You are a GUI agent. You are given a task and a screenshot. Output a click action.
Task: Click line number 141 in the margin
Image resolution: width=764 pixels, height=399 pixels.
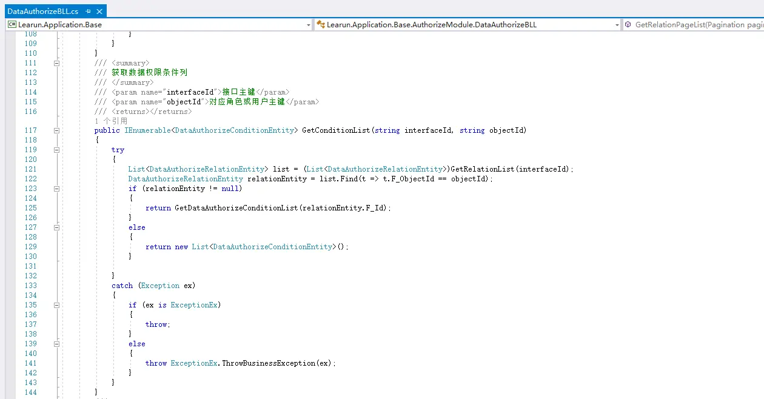click(30, 363)
